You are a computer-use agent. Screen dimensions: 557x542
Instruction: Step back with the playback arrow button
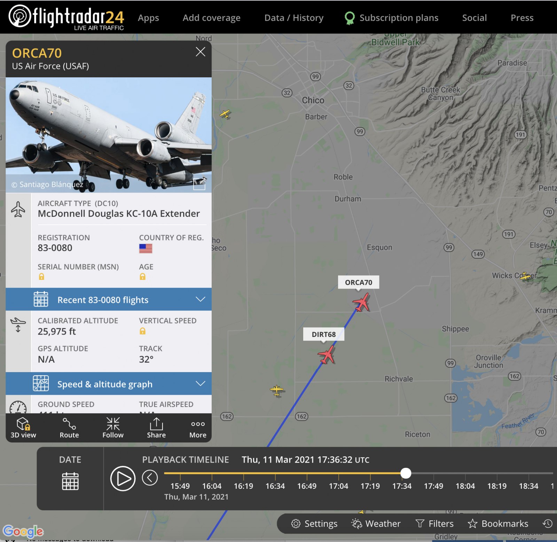tap(150, 477)
